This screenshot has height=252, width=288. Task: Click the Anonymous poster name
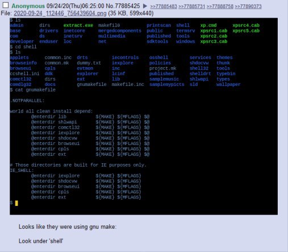(28, 6)
